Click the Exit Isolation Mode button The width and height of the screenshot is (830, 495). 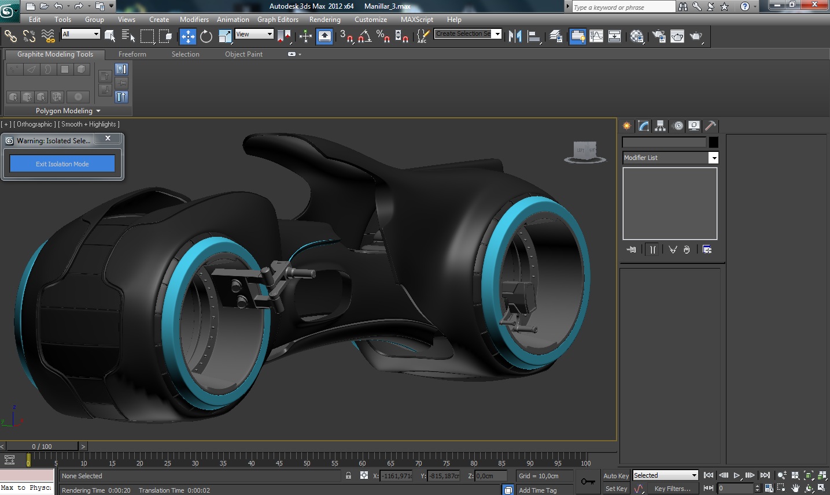tap(62, 164)
